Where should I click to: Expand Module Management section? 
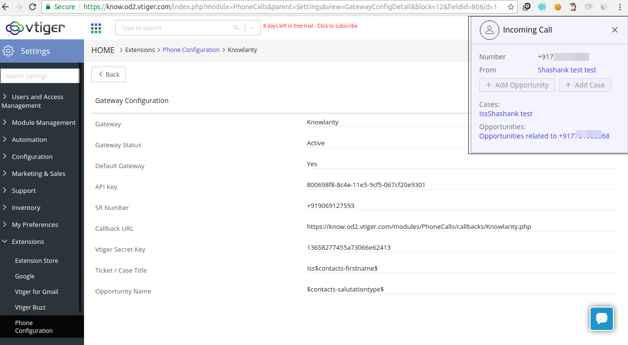tap(39, 122)
